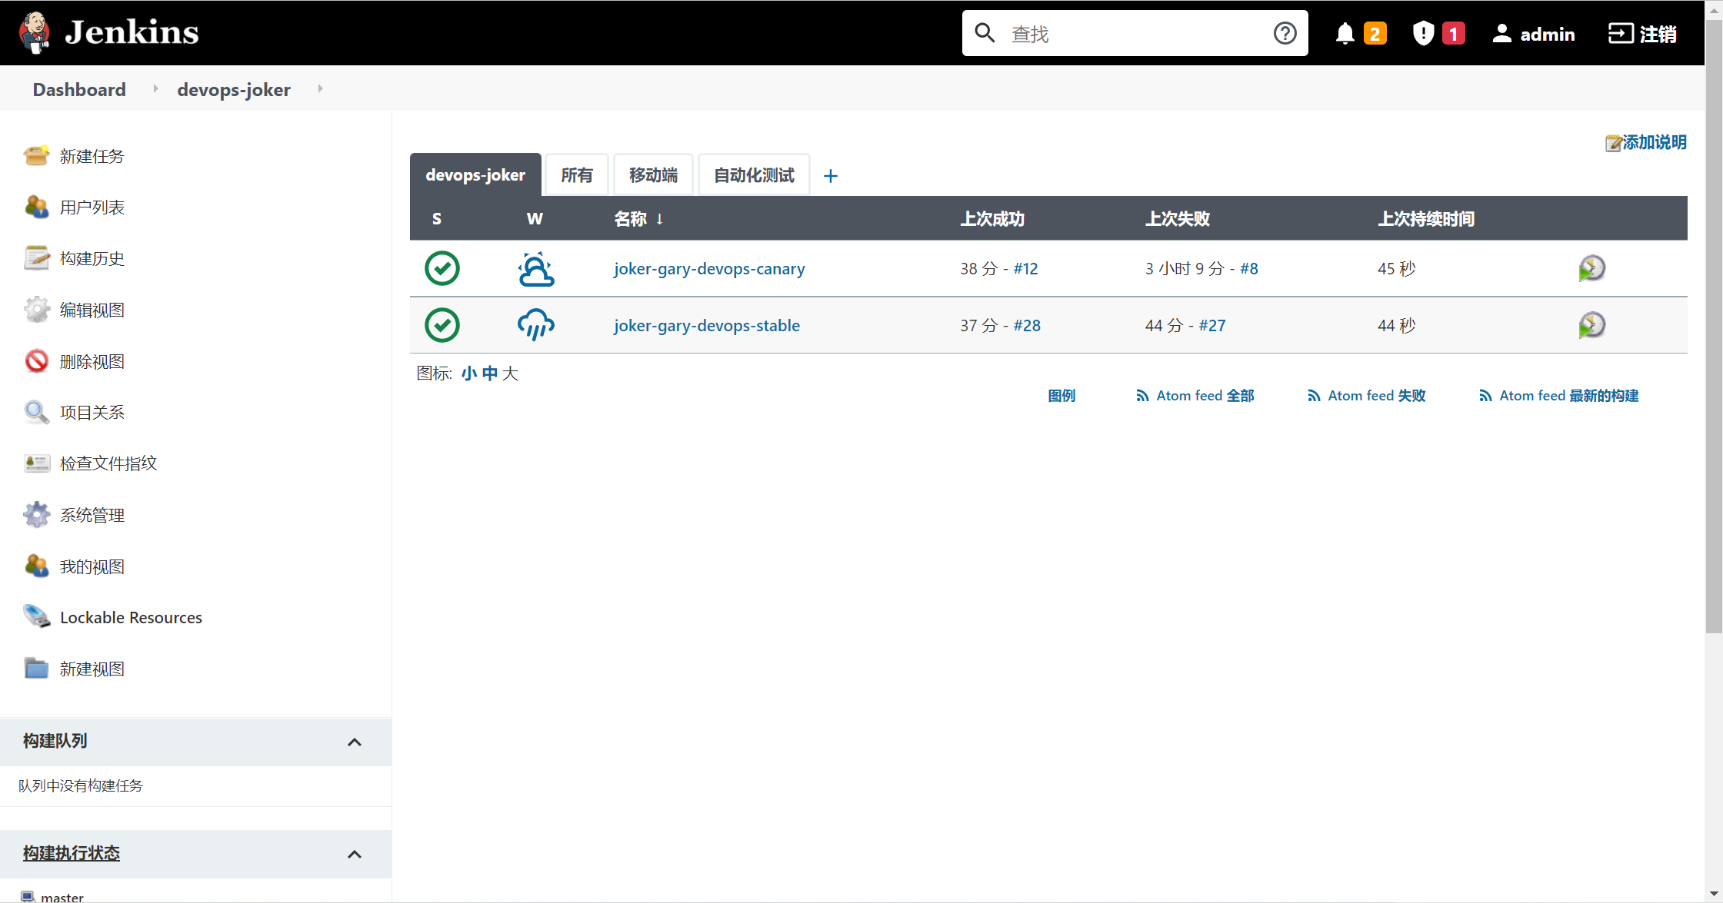Click the 新建任务 icon
1723x903 pixels.
tap(36, 156)
